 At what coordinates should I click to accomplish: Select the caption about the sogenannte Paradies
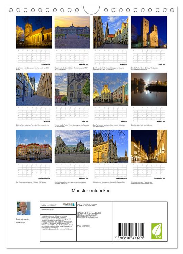[x=71, y=126]
